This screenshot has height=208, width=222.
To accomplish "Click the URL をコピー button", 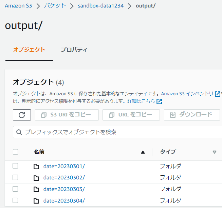I will (131, 115).
